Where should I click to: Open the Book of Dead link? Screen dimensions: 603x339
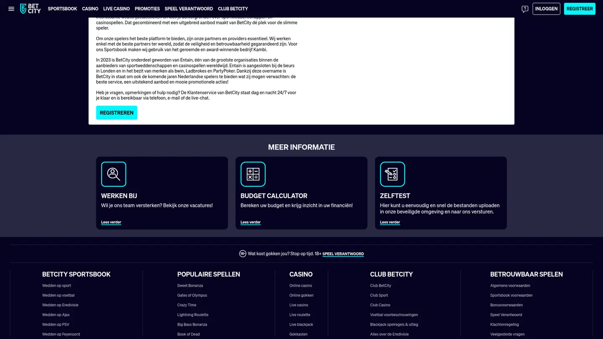pos(188,334)
